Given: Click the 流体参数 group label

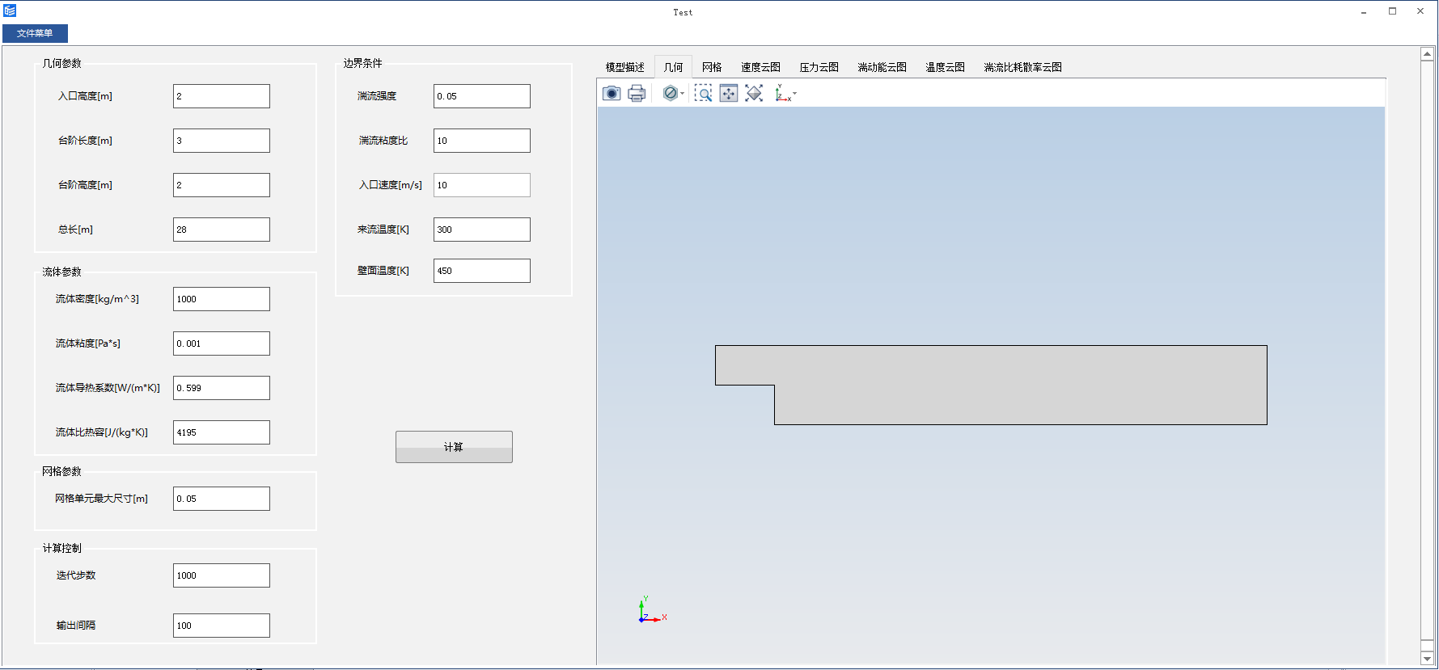Looking at the screenshot, I should [62, 272].
